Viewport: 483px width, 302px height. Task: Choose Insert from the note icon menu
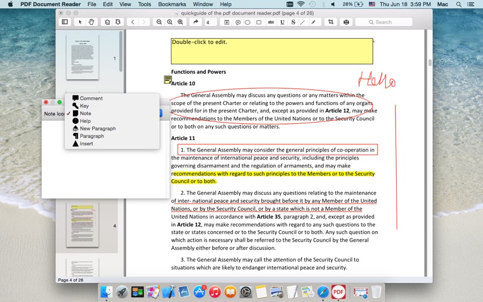[x=112, y=144]
